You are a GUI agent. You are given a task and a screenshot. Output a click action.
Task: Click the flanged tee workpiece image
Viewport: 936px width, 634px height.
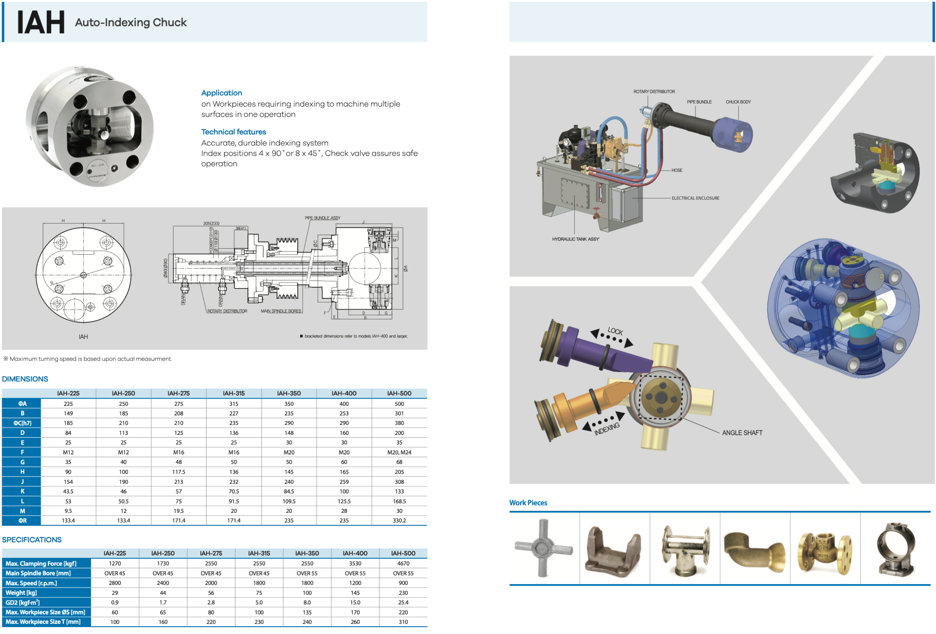pyautogui.click(x=686, y=550)
